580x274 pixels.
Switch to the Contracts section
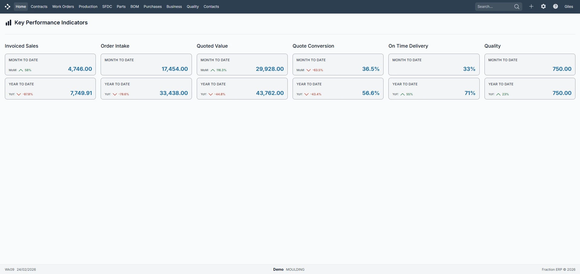pos(39,6)
